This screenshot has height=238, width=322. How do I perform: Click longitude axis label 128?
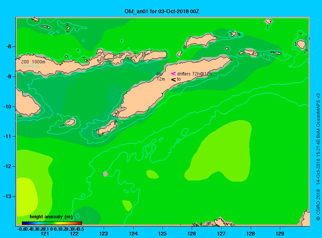click(x=251, y=234)
